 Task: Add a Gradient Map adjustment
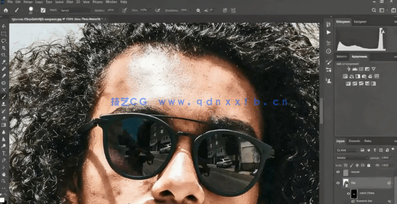click(373, 83)
